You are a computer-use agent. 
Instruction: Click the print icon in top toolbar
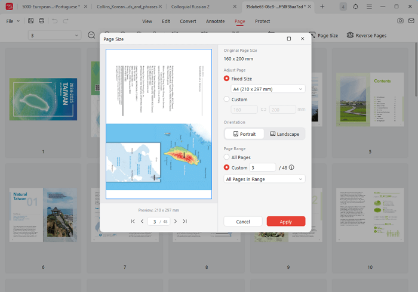(41, 21)
